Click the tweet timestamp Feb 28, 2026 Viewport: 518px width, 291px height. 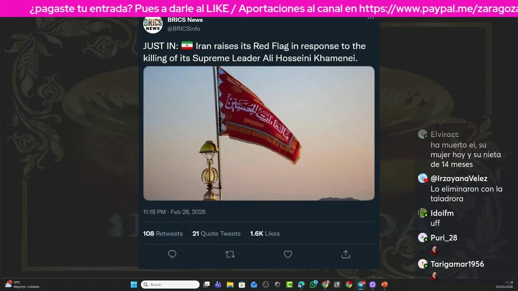pyautogui.click(x=188, y=212)
